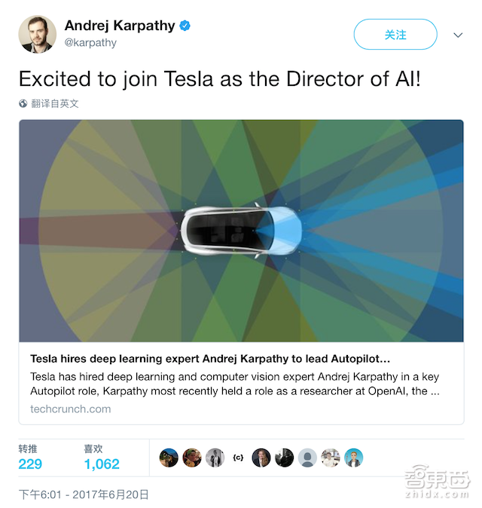This screenshot has height=508, width=482.
Task: Open the last liker avatar in row
Action: [354, 458]
